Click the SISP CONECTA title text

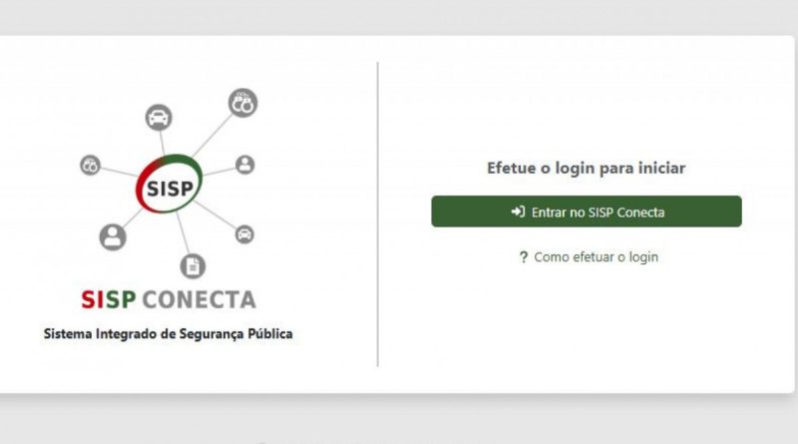pos(168,299)
